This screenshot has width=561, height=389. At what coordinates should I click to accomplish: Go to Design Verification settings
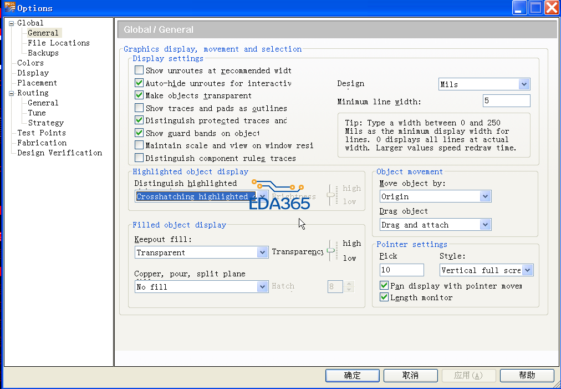pos(59,153)
